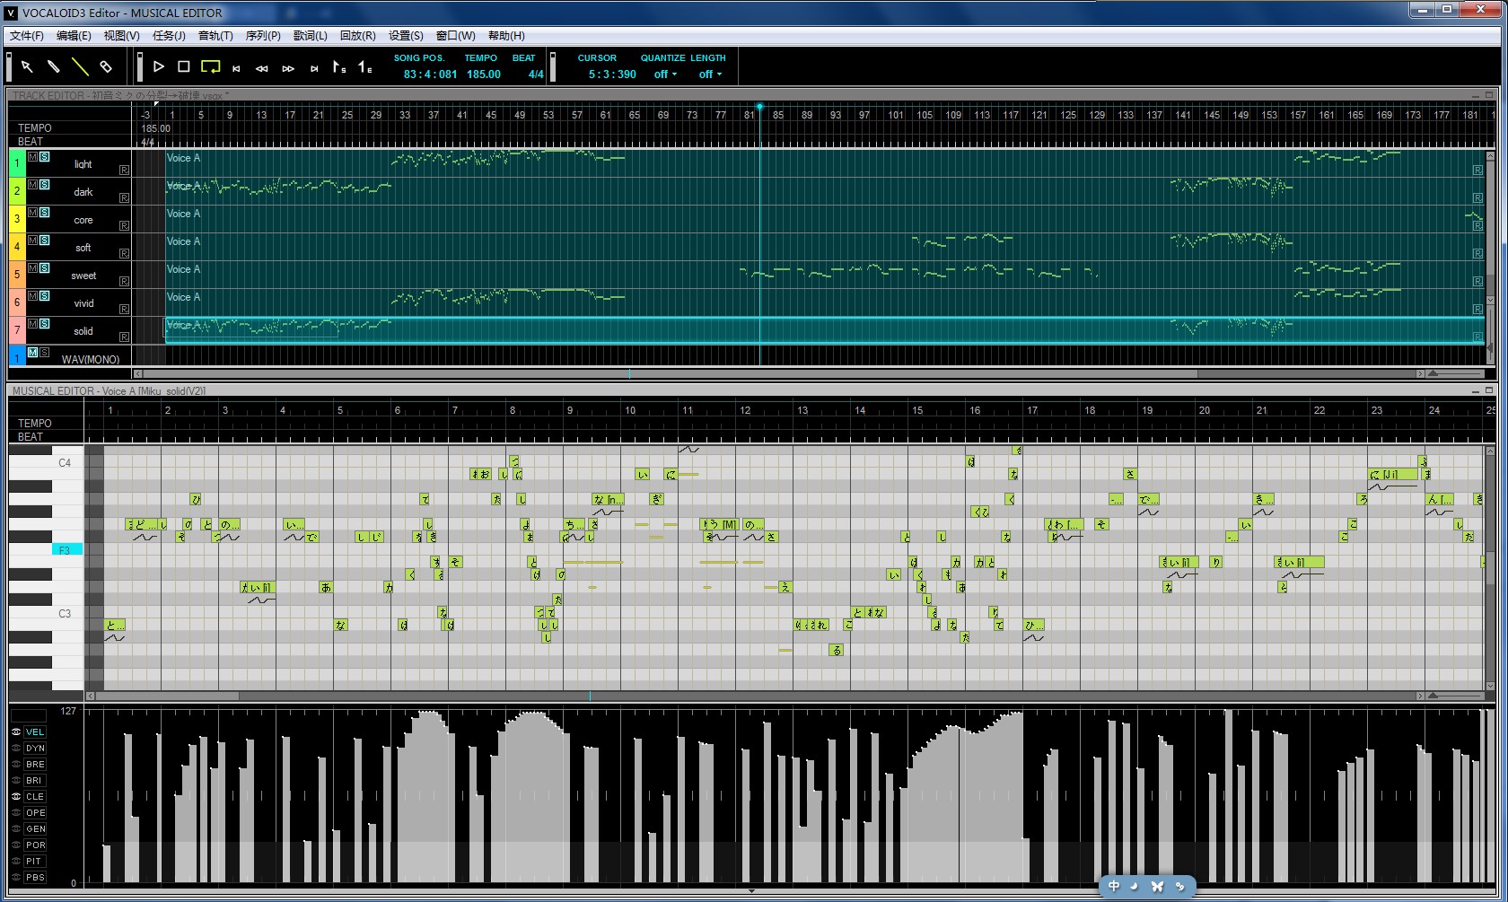Select the pencil tool
This screenshot has height=902, width=1508.
coord(53,66)
